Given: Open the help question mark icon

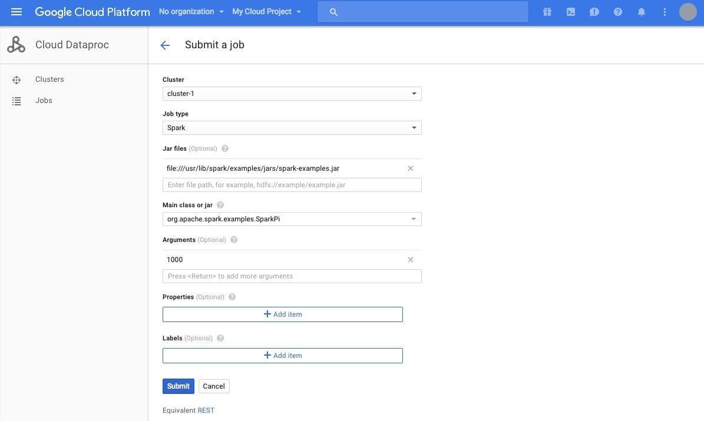Looking at the screenshot, I should tap(618, 12).
